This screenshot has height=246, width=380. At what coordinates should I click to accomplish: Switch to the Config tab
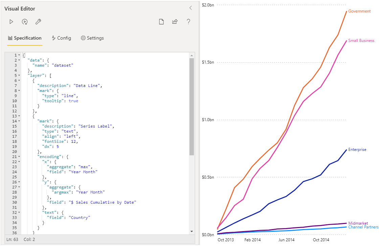tap(61, 38)
